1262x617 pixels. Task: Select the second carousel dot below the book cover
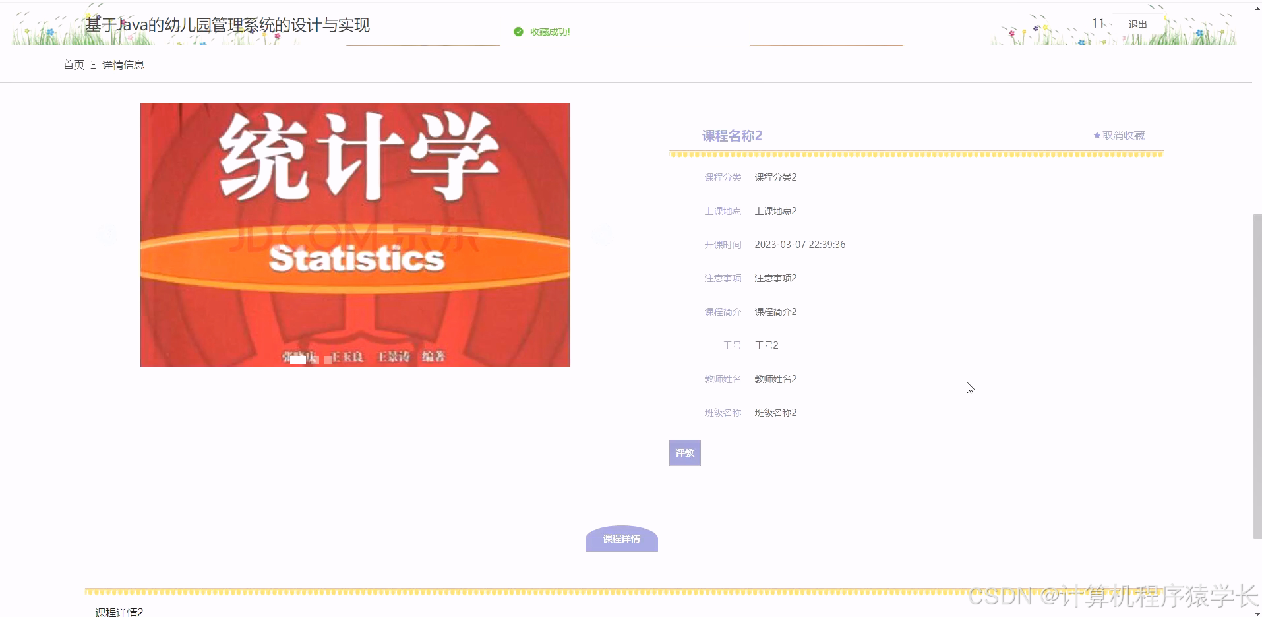[x=328, y=361]
